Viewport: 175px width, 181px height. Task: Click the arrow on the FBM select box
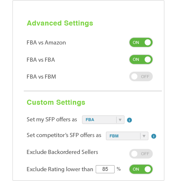pyautogui.click(x=144, y=136)
